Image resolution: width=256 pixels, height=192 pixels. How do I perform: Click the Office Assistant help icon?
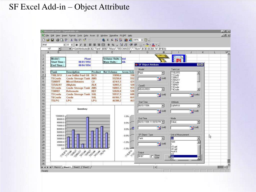[146, 40]
